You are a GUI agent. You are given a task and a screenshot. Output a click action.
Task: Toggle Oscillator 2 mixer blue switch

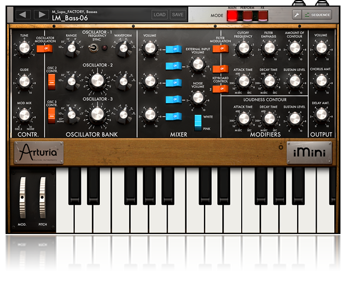click(x=174, y=83)
